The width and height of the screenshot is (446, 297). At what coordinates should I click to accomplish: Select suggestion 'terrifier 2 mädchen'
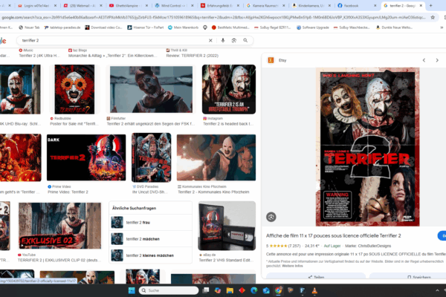(150, 239)
